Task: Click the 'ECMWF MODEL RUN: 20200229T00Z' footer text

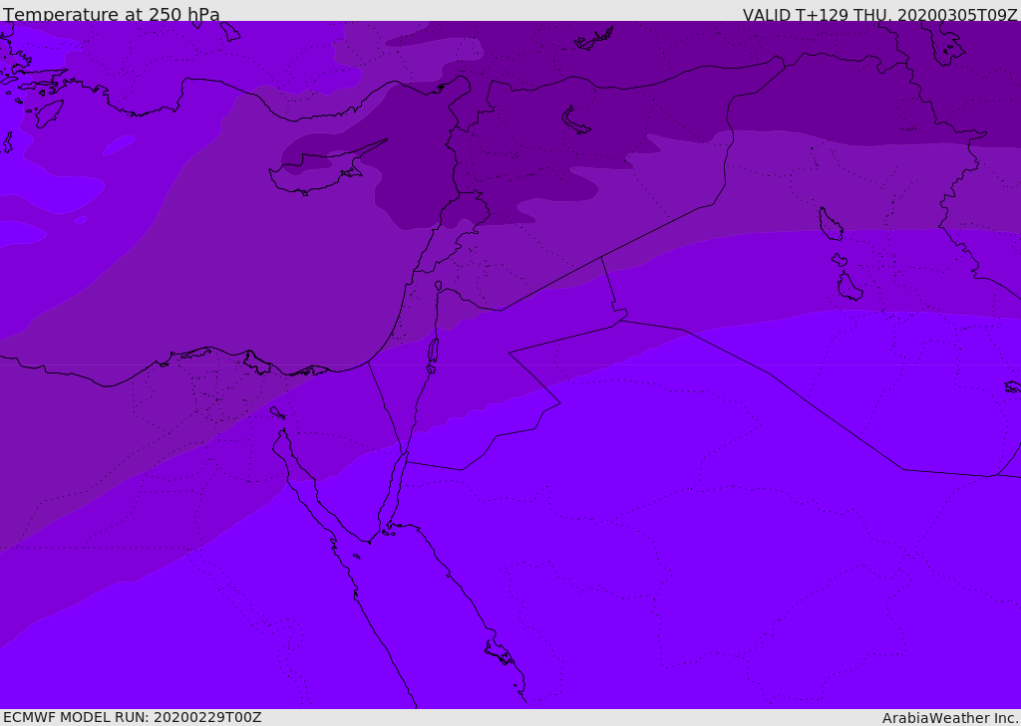Action: [133, 717]
